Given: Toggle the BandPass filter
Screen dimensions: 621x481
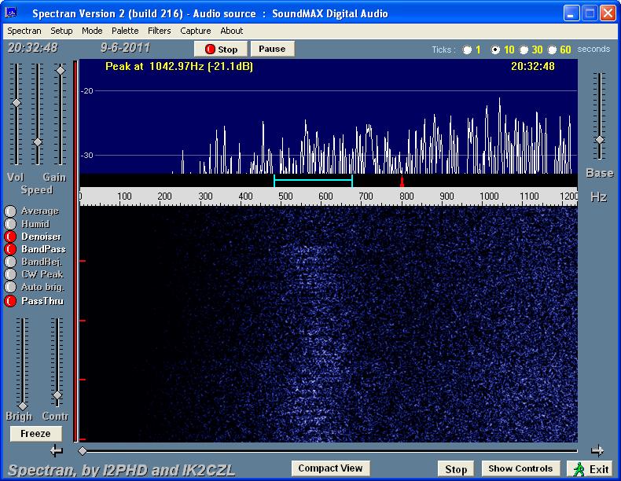Looking at the screenshot, I should coord(11,249).
